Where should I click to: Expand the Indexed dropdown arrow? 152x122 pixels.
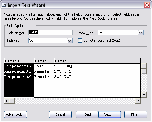click(x=70, y=41)
